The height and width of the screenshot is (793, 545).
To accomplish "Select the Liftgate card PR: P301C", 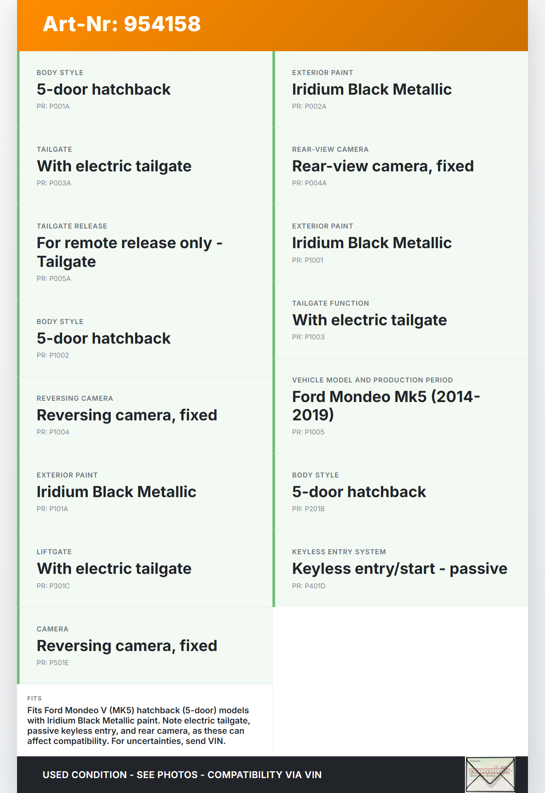I will 146,569.
